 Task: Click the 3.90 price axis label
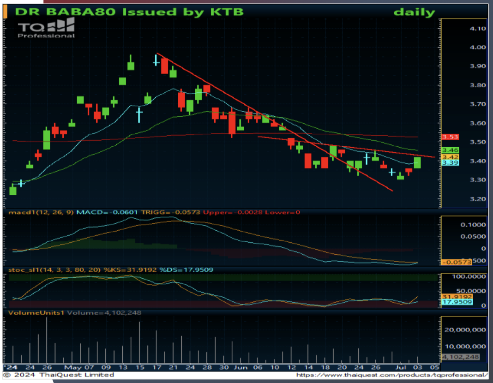pos(478,66)
